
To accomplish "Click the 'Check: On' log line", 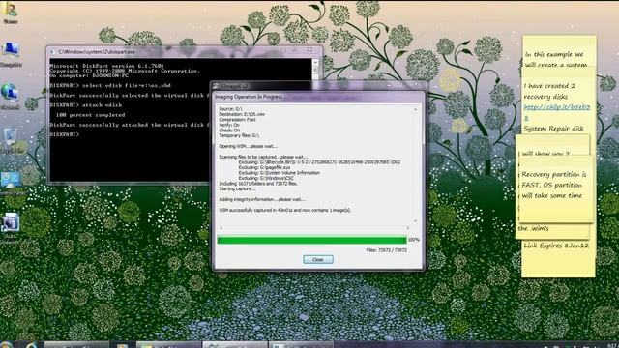I will coord(229,130).
